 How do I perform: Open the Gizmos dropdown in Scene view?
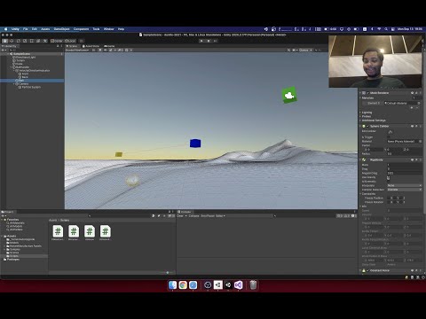point(305,50)
